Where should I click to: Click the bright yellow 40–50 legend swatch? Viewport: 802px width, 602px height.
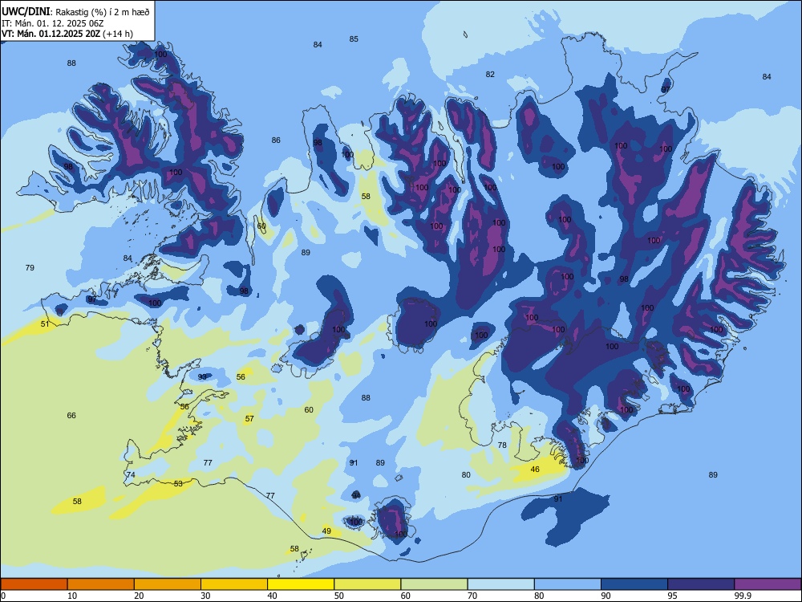(x=301, y=584)
